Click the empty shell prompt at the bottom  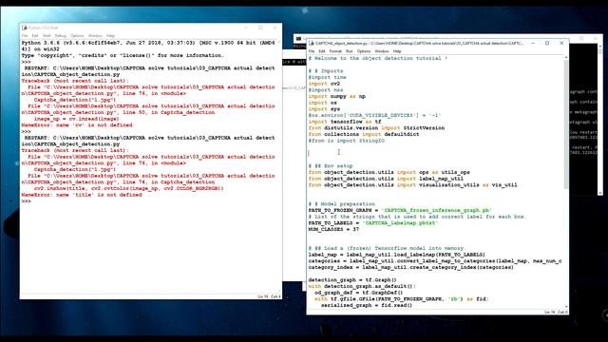[27, 201]
